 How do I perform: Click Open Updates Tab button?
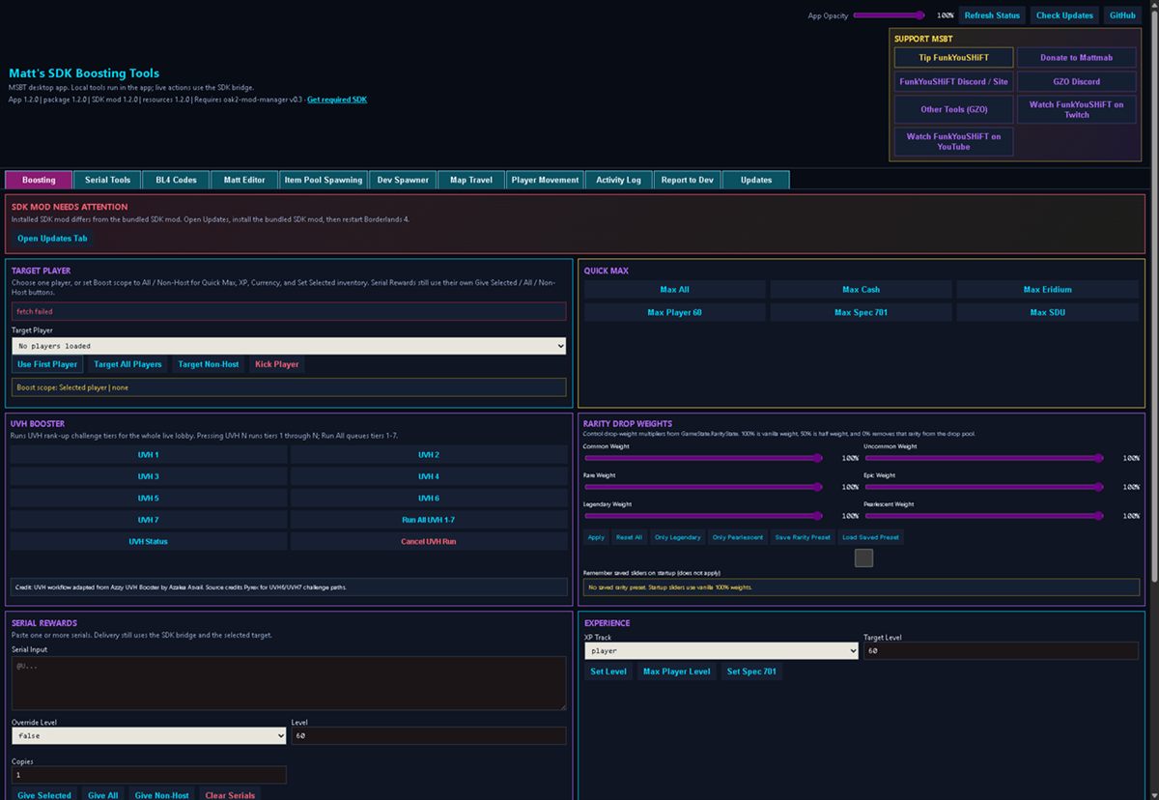click(52, 239)
